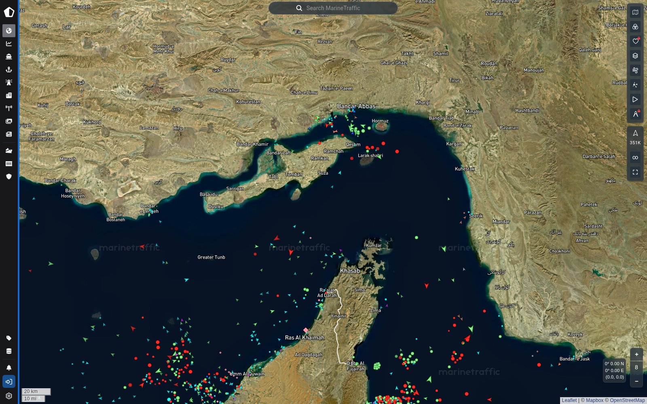Open the MarineTraffic pentagon logo home

coord(9,12)
